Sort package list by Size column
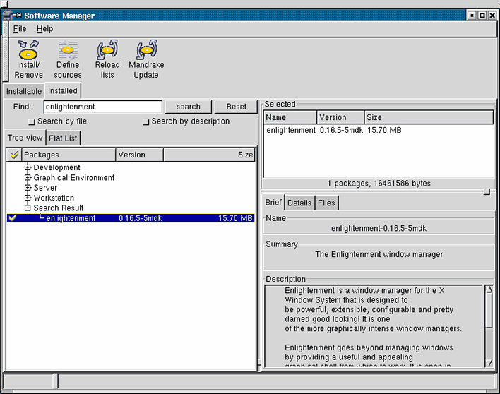The height and width of the screenshot is (394, 500). [209, 155]
